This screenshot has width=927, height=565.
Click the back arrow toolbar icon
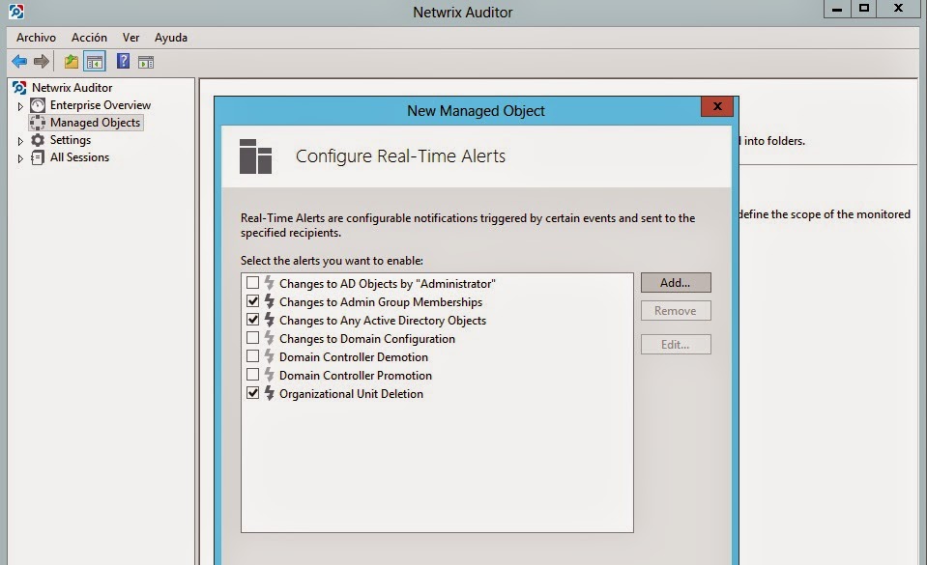point(19,62)
